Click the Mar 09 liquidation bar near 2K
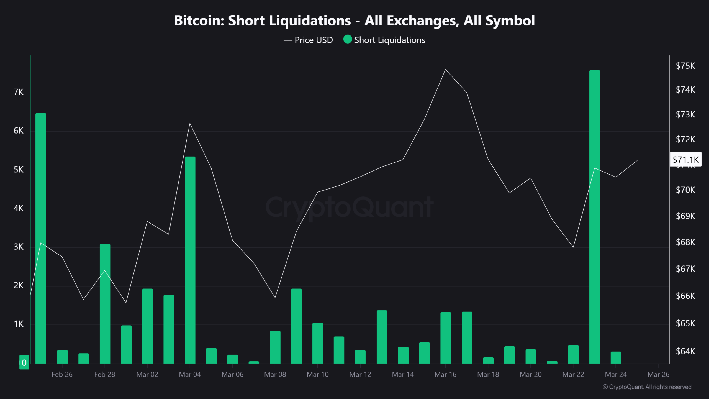The image size is (709, 399). (296, 326)
